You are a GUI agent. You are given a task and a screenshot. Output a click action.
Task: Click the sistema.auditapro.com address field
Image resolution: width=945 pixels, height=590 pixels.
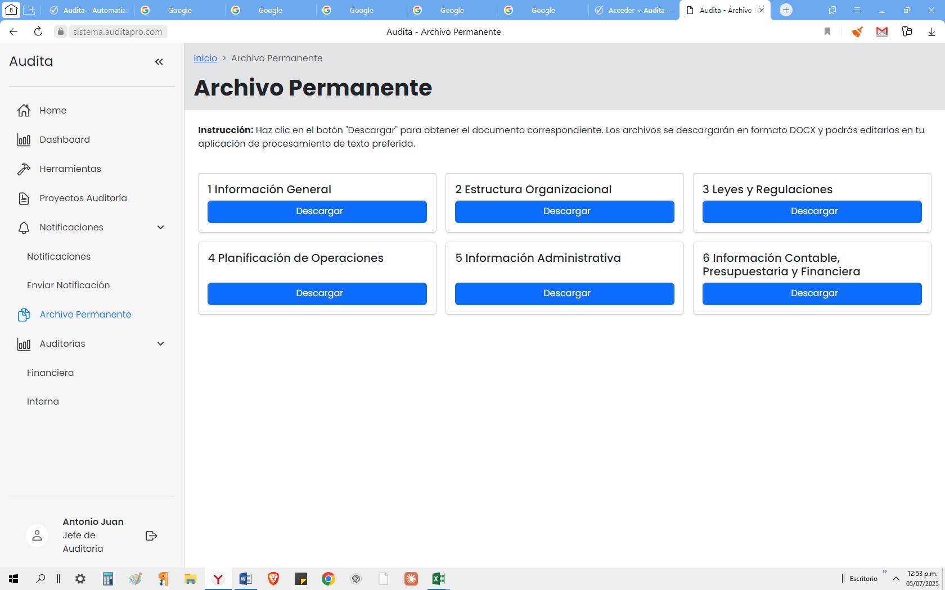(x=118, y=32)
